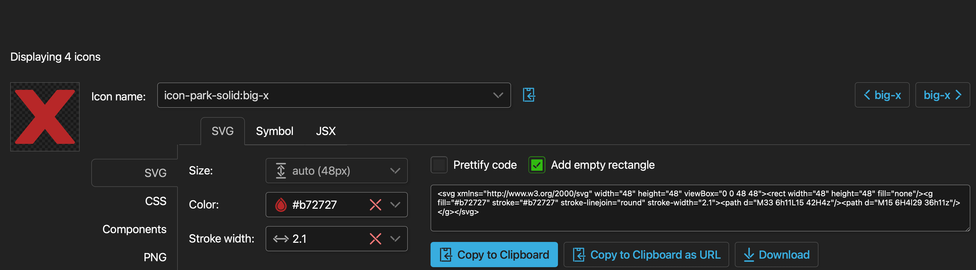
Task: Open the Stroke width dropdown chevron
Action: point(395,239)
